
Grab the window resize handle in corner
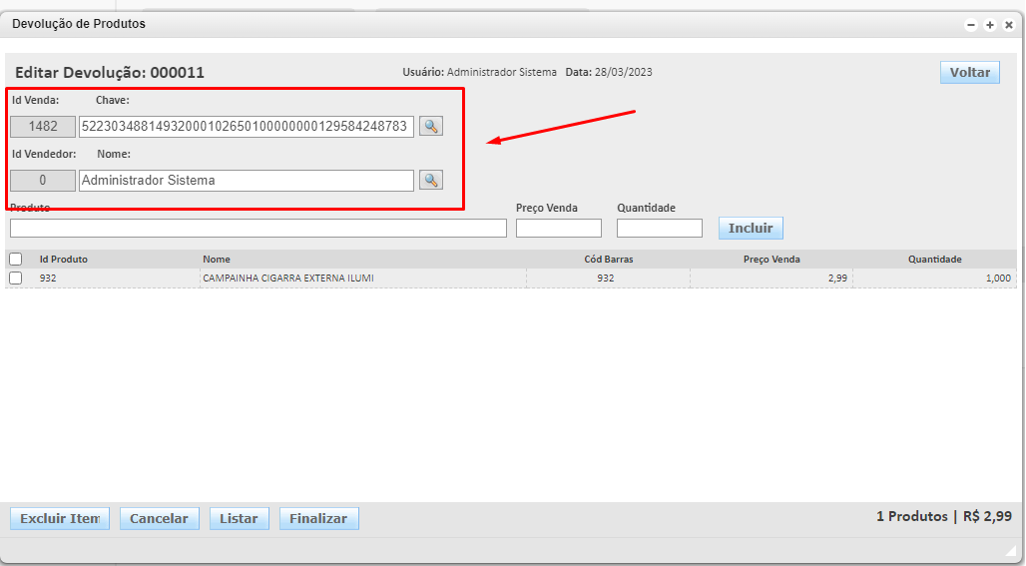pyautogui.click(x=1009, y=550)
